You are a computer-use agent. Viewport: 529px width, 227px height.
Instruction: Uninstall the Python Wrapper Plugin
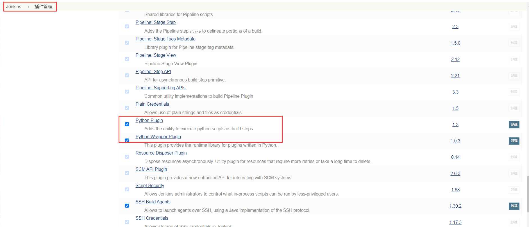(514, 141)
